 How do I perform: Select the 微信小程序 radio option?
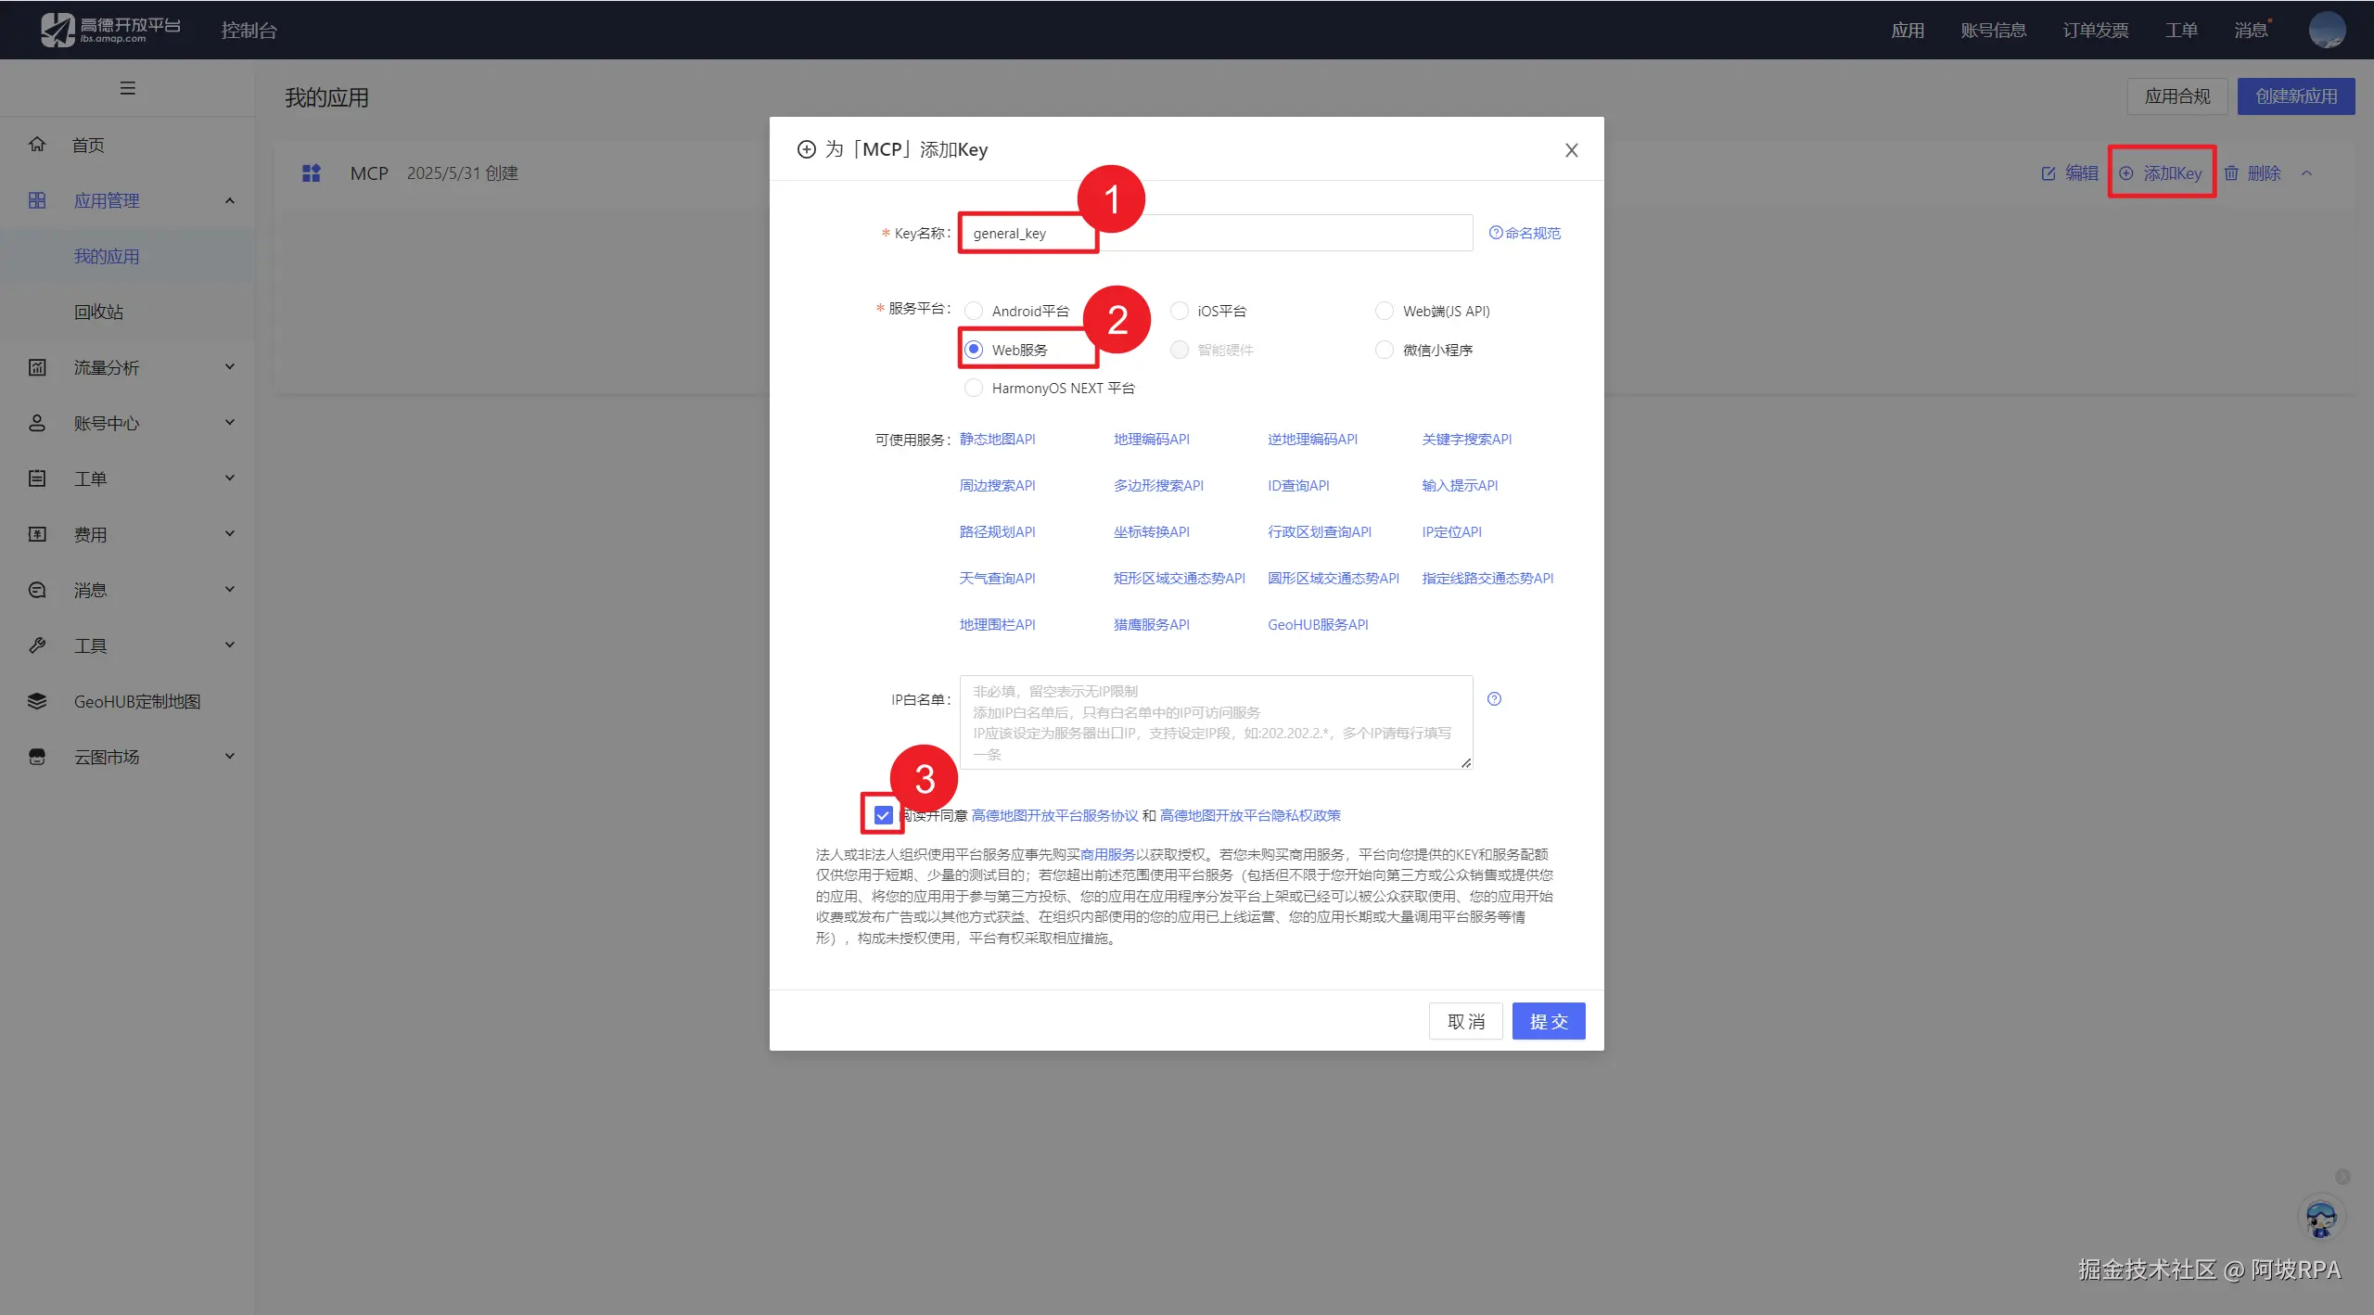(1385, 350)
